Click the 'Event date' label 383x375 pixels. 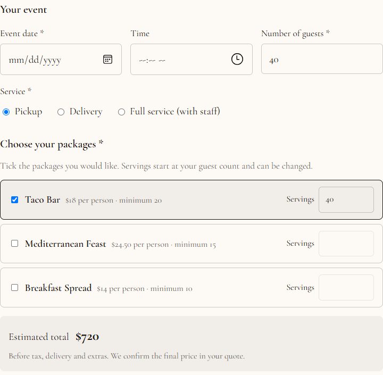point(22,33)
